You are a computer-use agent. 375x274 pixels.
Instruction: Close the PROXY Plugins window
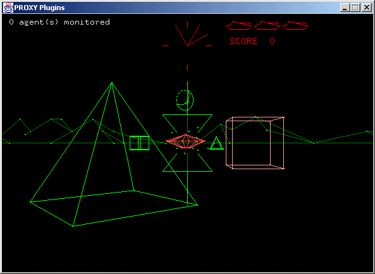tap(366, 8)
